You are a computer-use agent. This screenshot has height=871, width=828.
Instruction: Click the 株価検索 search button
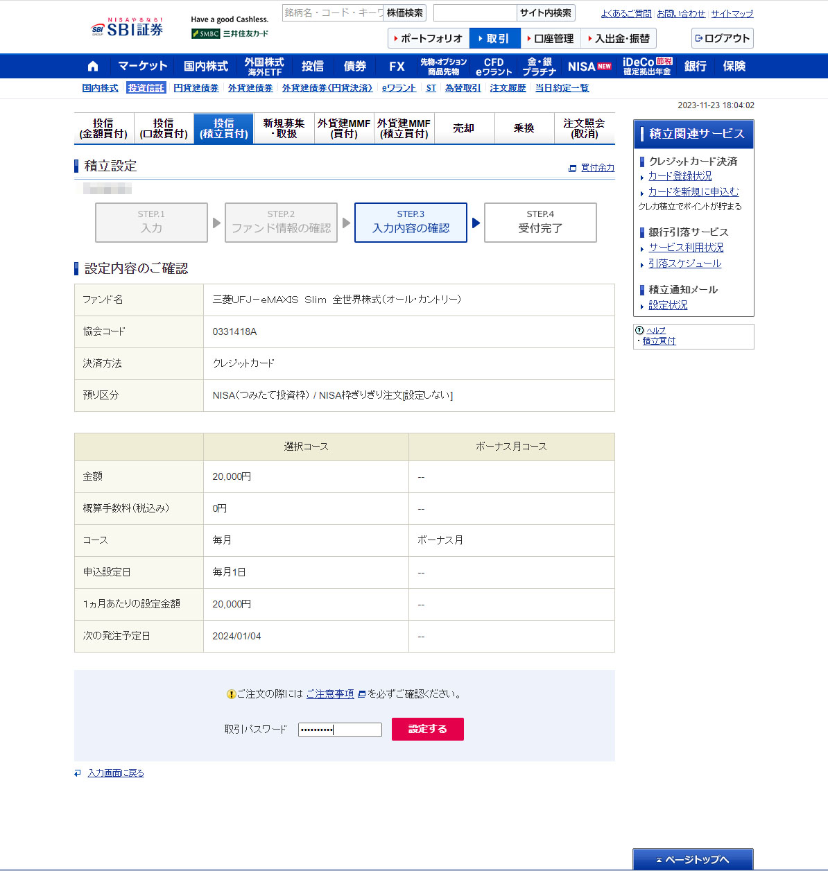(x=404, y=13)
